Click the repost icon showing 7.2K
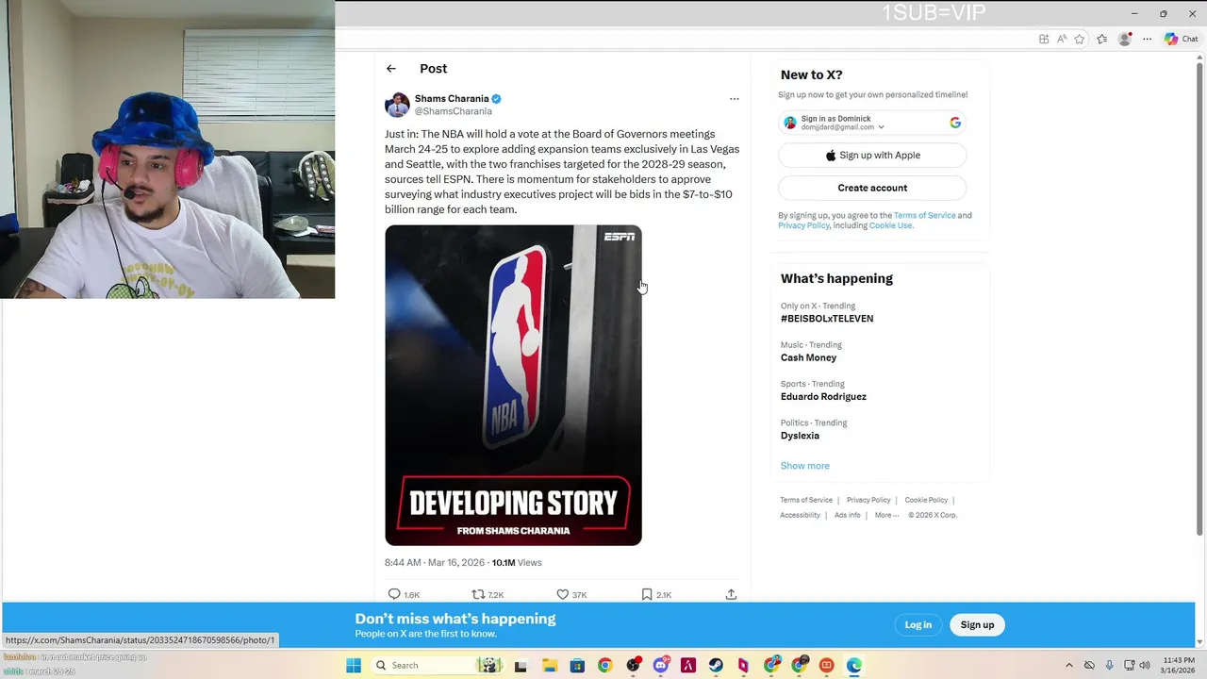The height and width of the screenshot is (679, 1207). click(x=478, y=594)
